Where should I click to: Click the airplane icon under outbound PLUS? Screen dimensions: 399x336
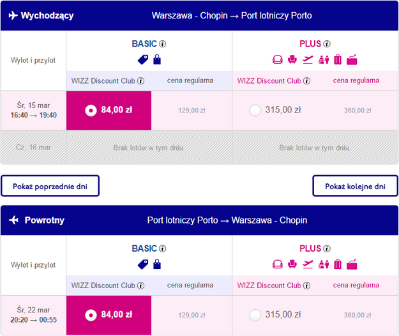pyautogui.click(x=308, y=59)
